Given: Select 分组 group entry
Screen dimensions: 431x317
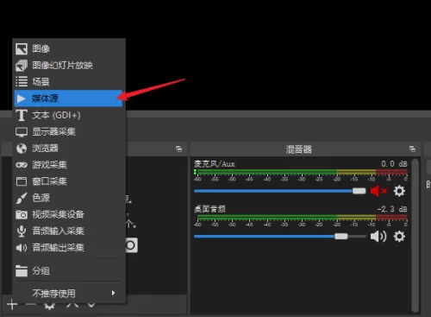Looking at the screenshot, I should click(69, 270).
